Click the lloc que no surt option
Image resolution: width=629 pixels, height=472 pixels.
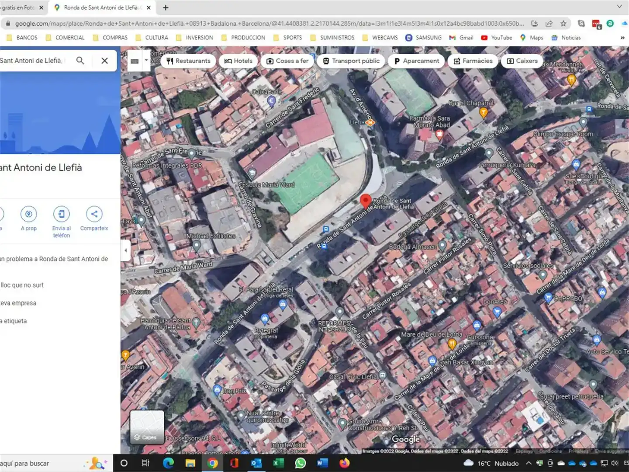(x=22, y=285)
